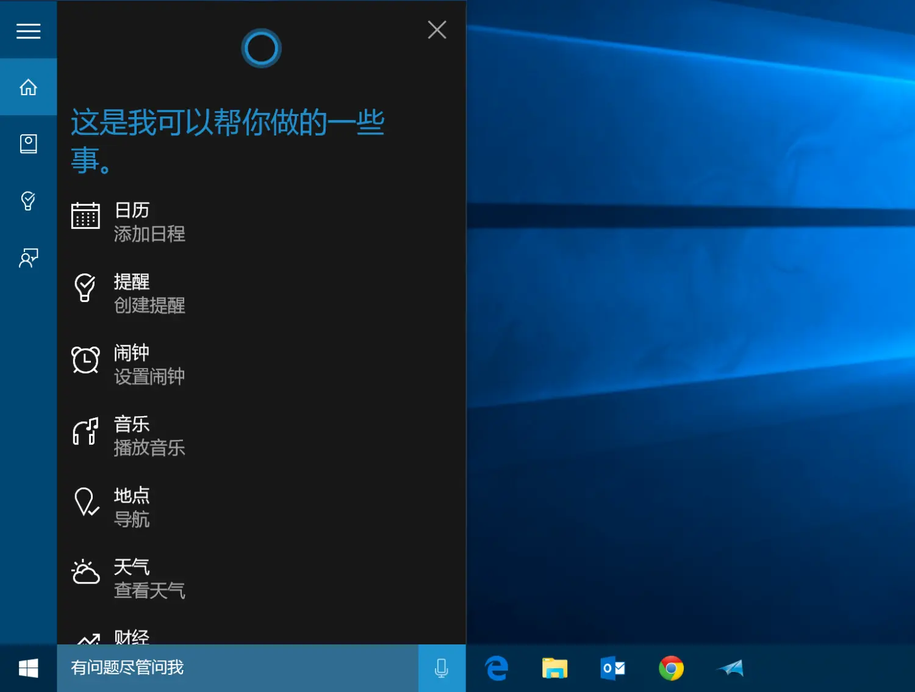
Task: Launch Microsoft Edge from the taskbar
Action: click(x=497, y=668)
